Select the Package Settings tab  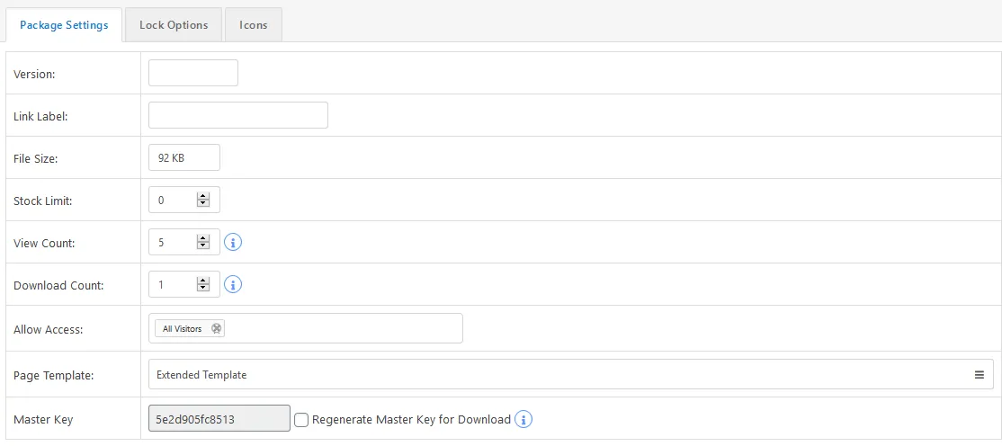pyautogui.click(x=64, y=25)
